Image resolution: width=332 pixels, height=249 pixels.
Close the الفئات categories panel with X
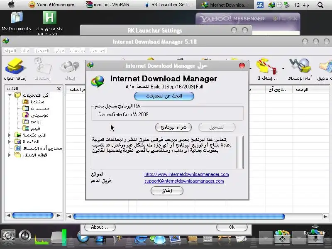[x=59, y=88]
